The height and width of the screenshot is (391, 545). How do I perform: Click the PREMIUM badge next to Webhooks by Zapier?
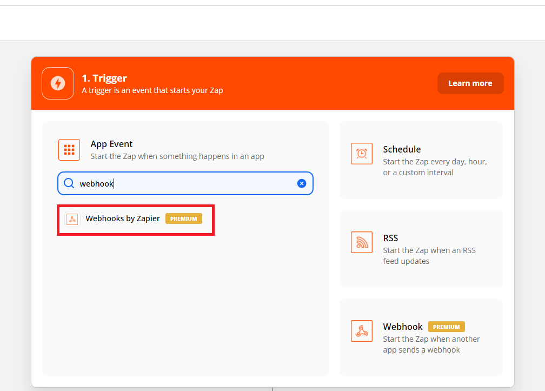pos(184,218)
